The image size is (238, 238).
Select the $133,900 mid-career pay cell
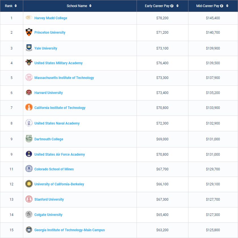click(213, 108)
